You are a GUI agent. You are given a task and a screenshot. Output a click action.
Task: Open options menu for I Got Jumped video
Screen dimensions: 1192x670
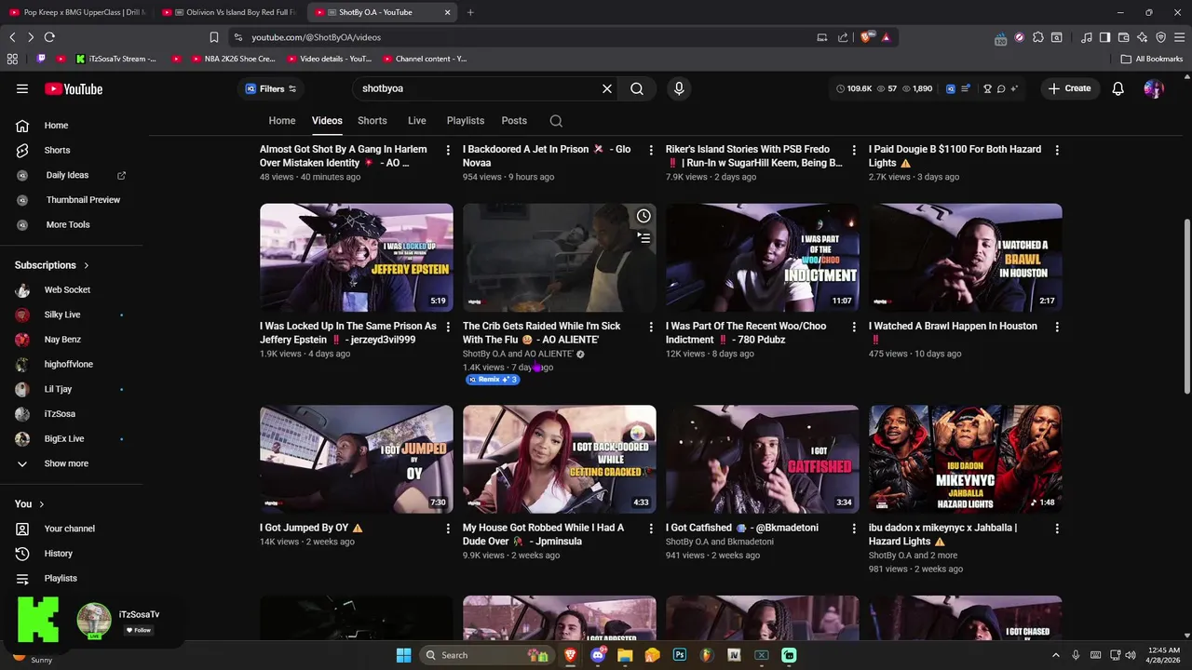pyautogui.click(x=448, y=529)
